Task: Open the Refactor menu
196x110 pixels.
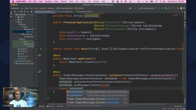Action: point(64,2)
